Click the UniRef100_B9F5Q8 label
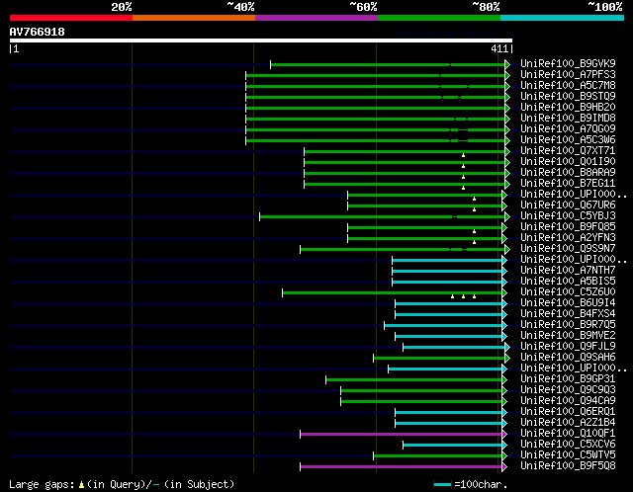This screenshot has width=633, height=492. point(568,466)
